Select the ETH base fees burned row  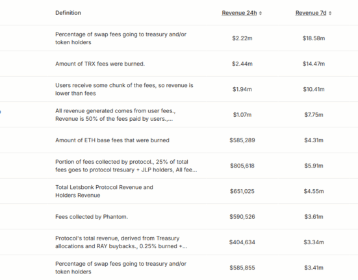[x=179, y=140]
